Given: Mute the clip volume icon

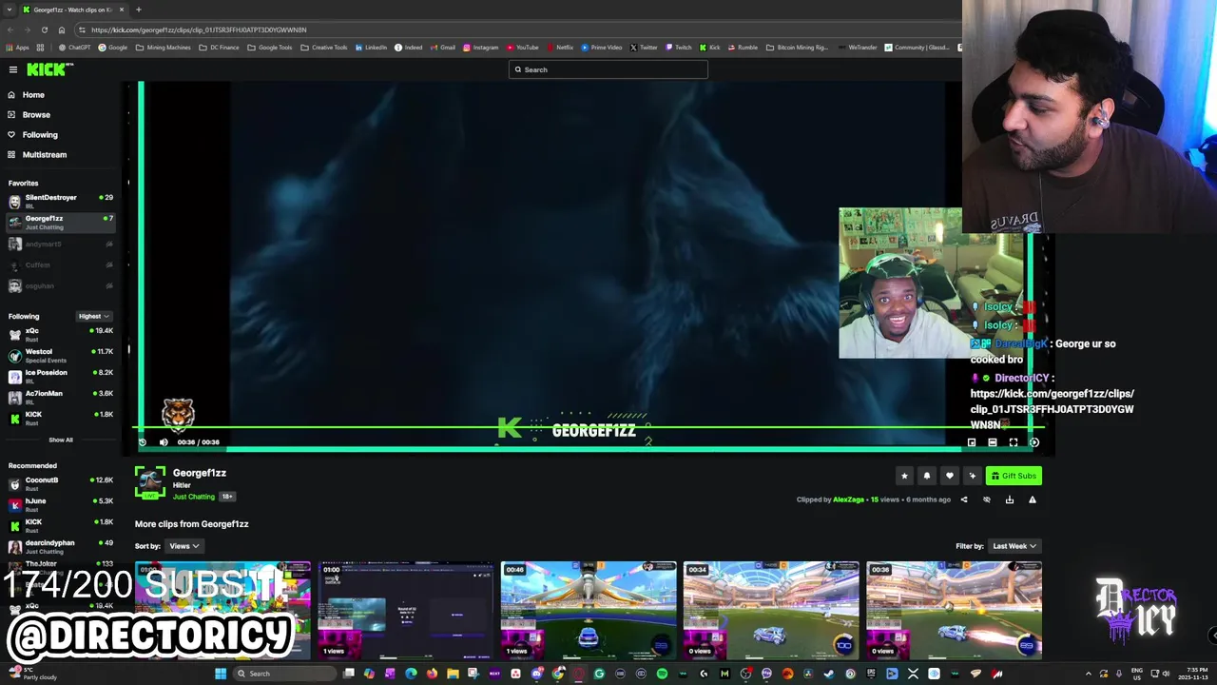Looking at the screenshot, I should (x=164, y=441).
